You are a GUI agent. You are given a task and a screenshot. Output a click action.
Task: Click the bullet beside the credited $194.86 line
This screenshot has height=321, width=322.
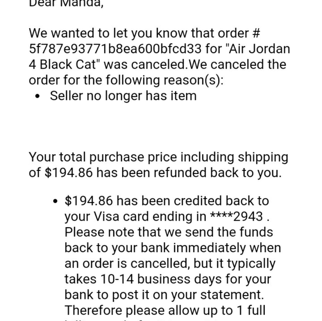(56, 201)
